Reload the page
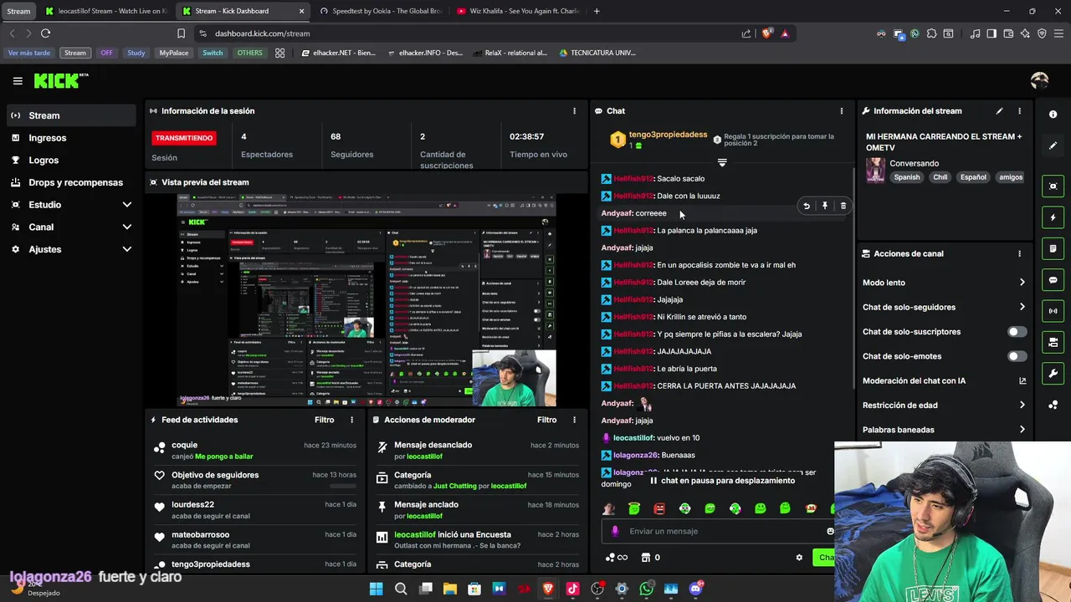This screenshot has height=602, width=1071. tap(45, 33)
